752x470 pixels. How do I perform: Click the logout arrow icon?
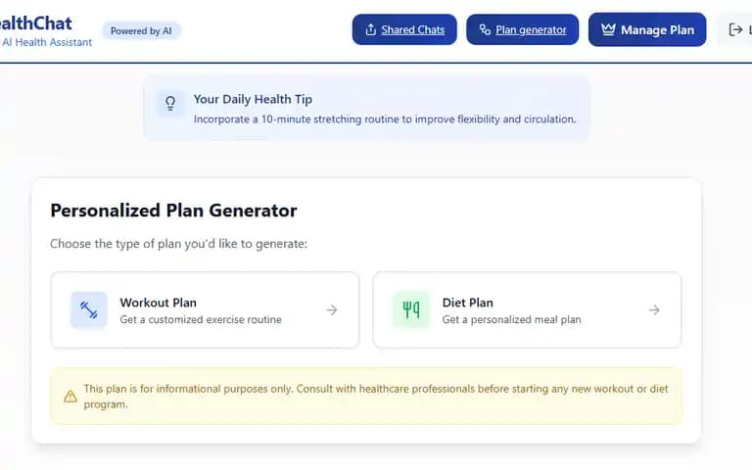pyautogui.click(x=735, y=29)
